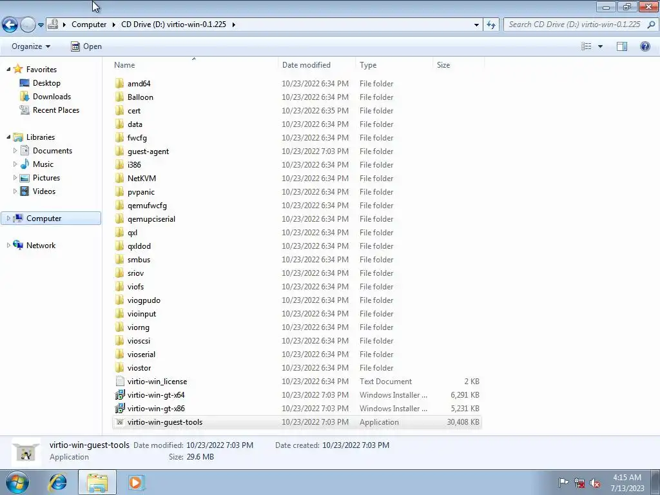The image size is (660, 495).
Task: Expand the Network node
Action: tap(8, 245)
